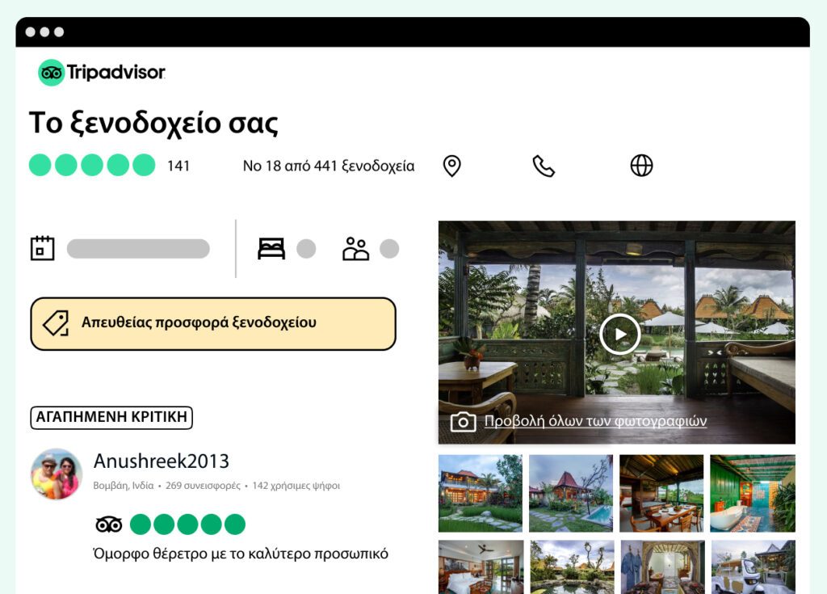827x594 pixels.
Task: Open the Anushreek2013 username link
Action: pos(162,461)
